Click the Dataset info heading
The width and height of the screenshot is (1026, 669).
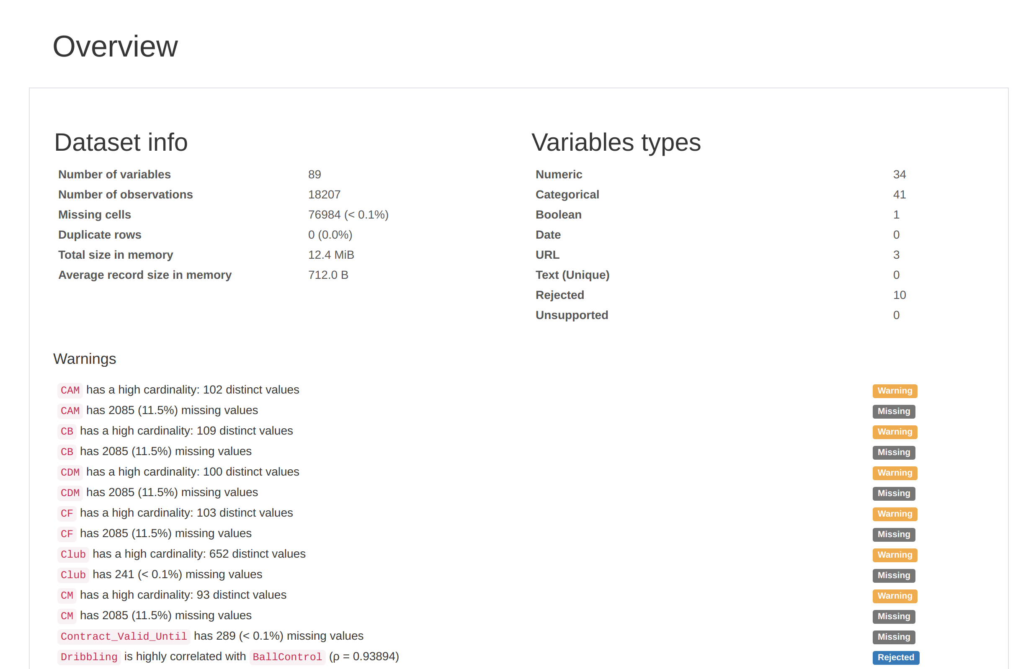point(121,142)
